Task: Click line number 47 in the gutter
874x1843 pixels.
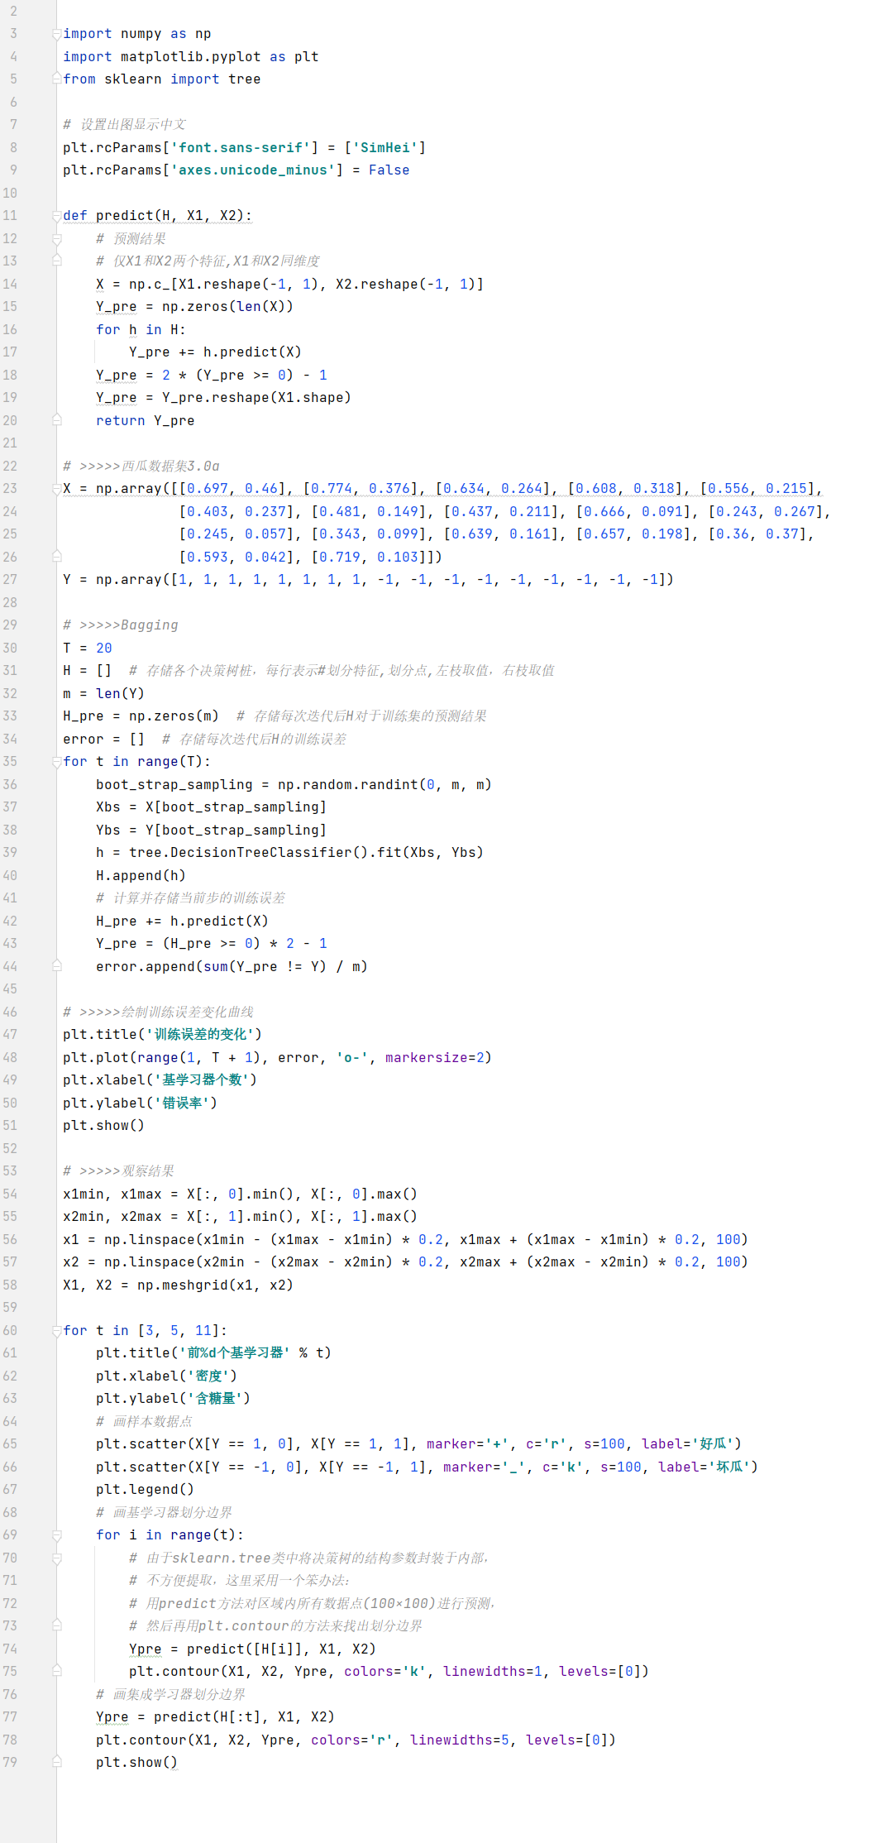Action: [x=10, y=1034]
